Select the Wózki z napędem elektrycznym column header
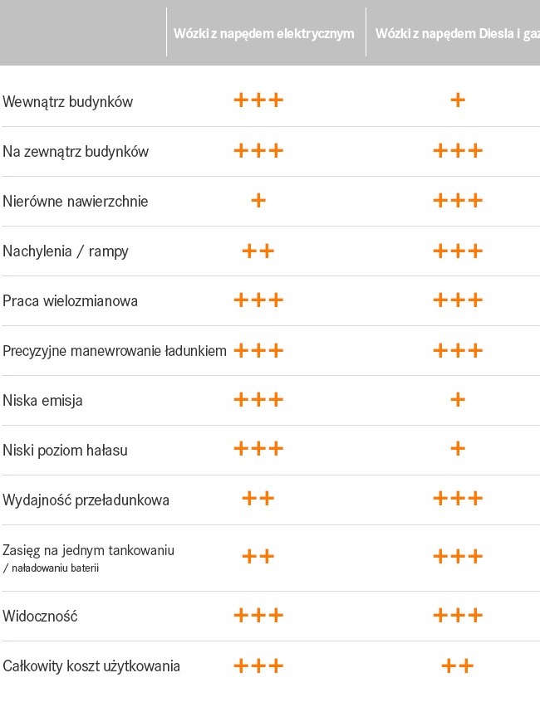The image size is (540, 702). coord(264,33)
